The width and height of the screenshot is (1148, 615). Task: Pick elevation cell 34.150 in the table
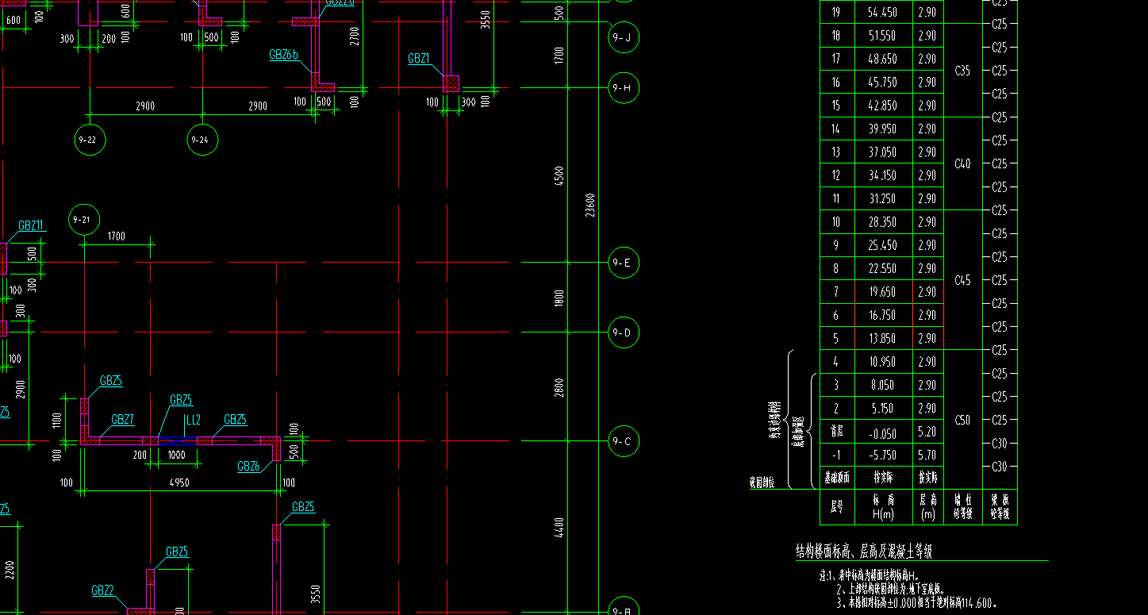[883, 175]
